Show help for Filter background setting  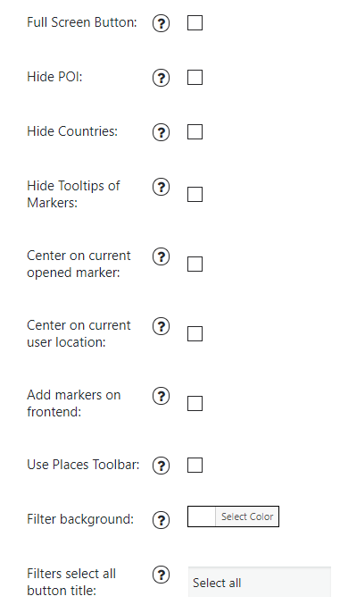tap(161, 520)
